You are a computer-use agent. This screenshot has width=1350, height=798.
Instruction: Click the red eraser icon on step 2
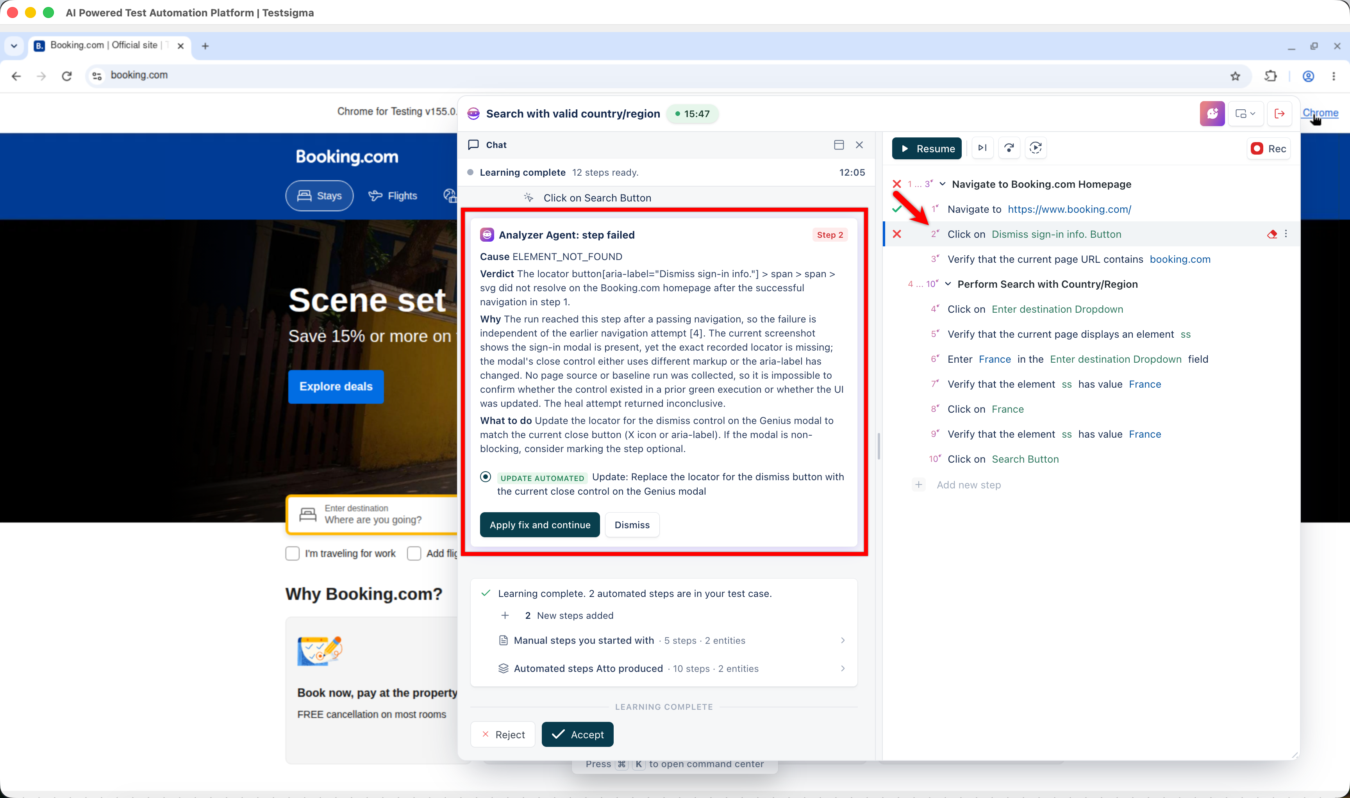pyautogui.click(x=1272, y=234)
